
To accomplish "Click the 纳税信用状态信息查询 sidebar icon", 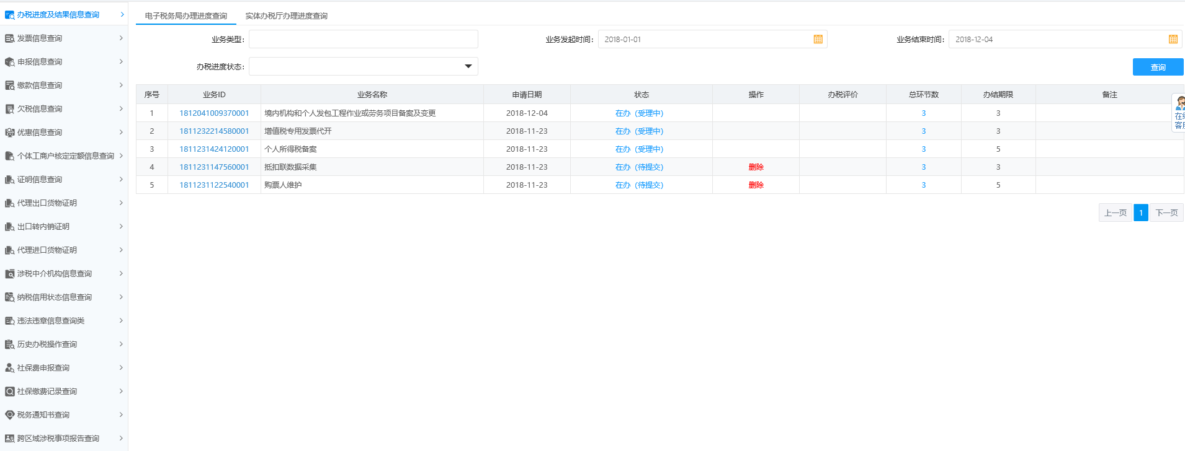I will click(9, 297).
